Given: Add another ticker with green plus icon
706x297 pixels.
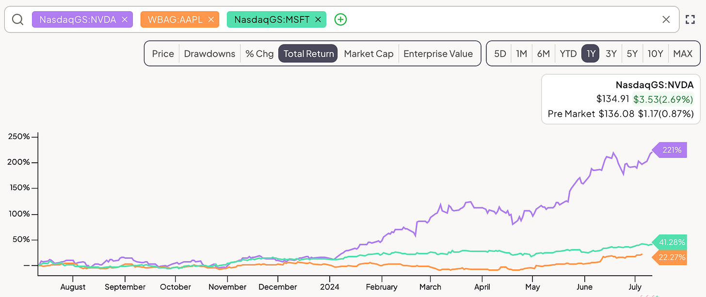Looking at the screenshot, I should [341, 20].
